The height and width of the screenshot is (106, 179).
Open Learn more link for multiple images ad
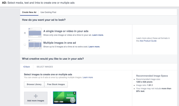pyautogui.click(x=94, y=46)
